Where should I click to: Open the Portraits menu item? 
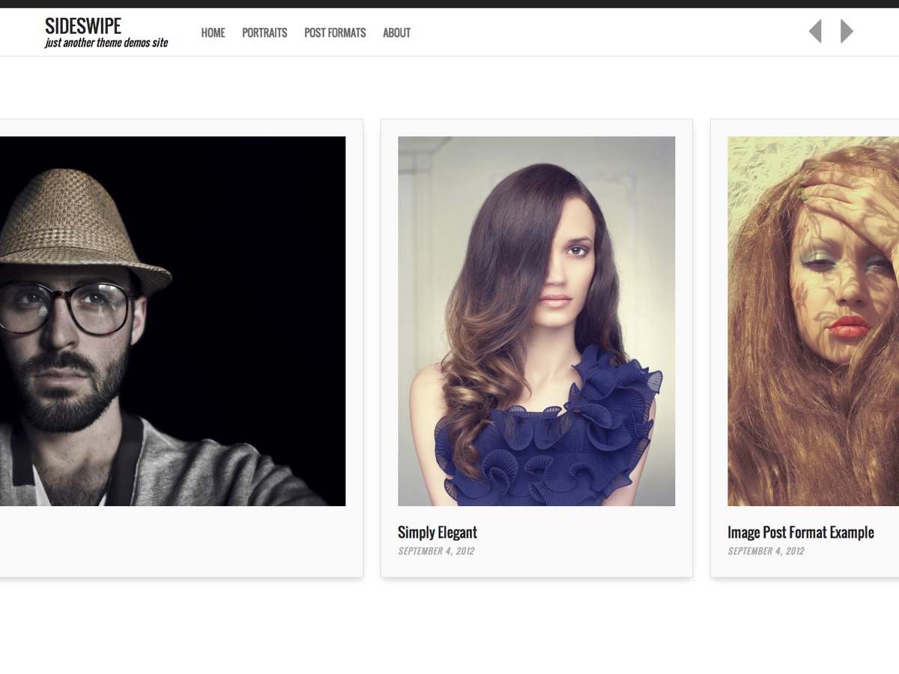pos(264,33)
